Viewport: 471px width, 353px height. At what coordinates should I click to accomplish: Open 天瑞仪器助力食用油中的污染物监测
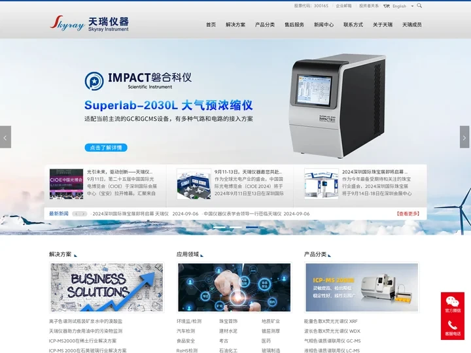click(86, 331)
